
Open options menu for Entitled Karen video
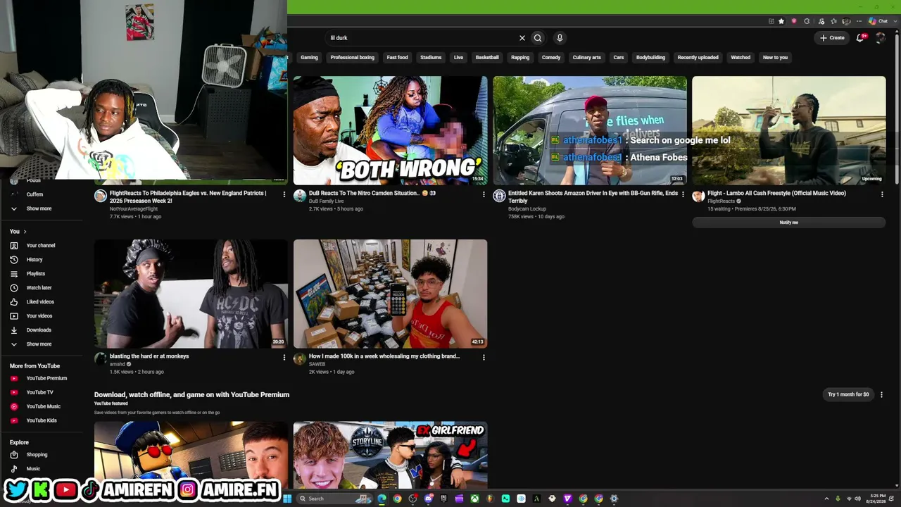[683, 194]
